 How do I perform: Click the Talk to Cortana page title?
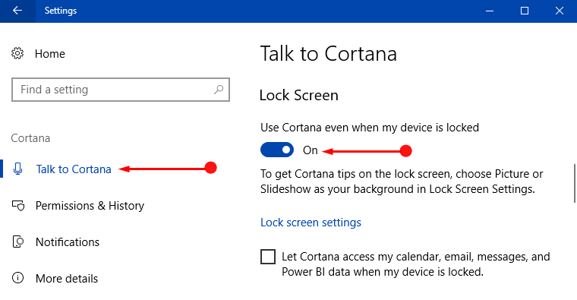(x=329, y=54)
